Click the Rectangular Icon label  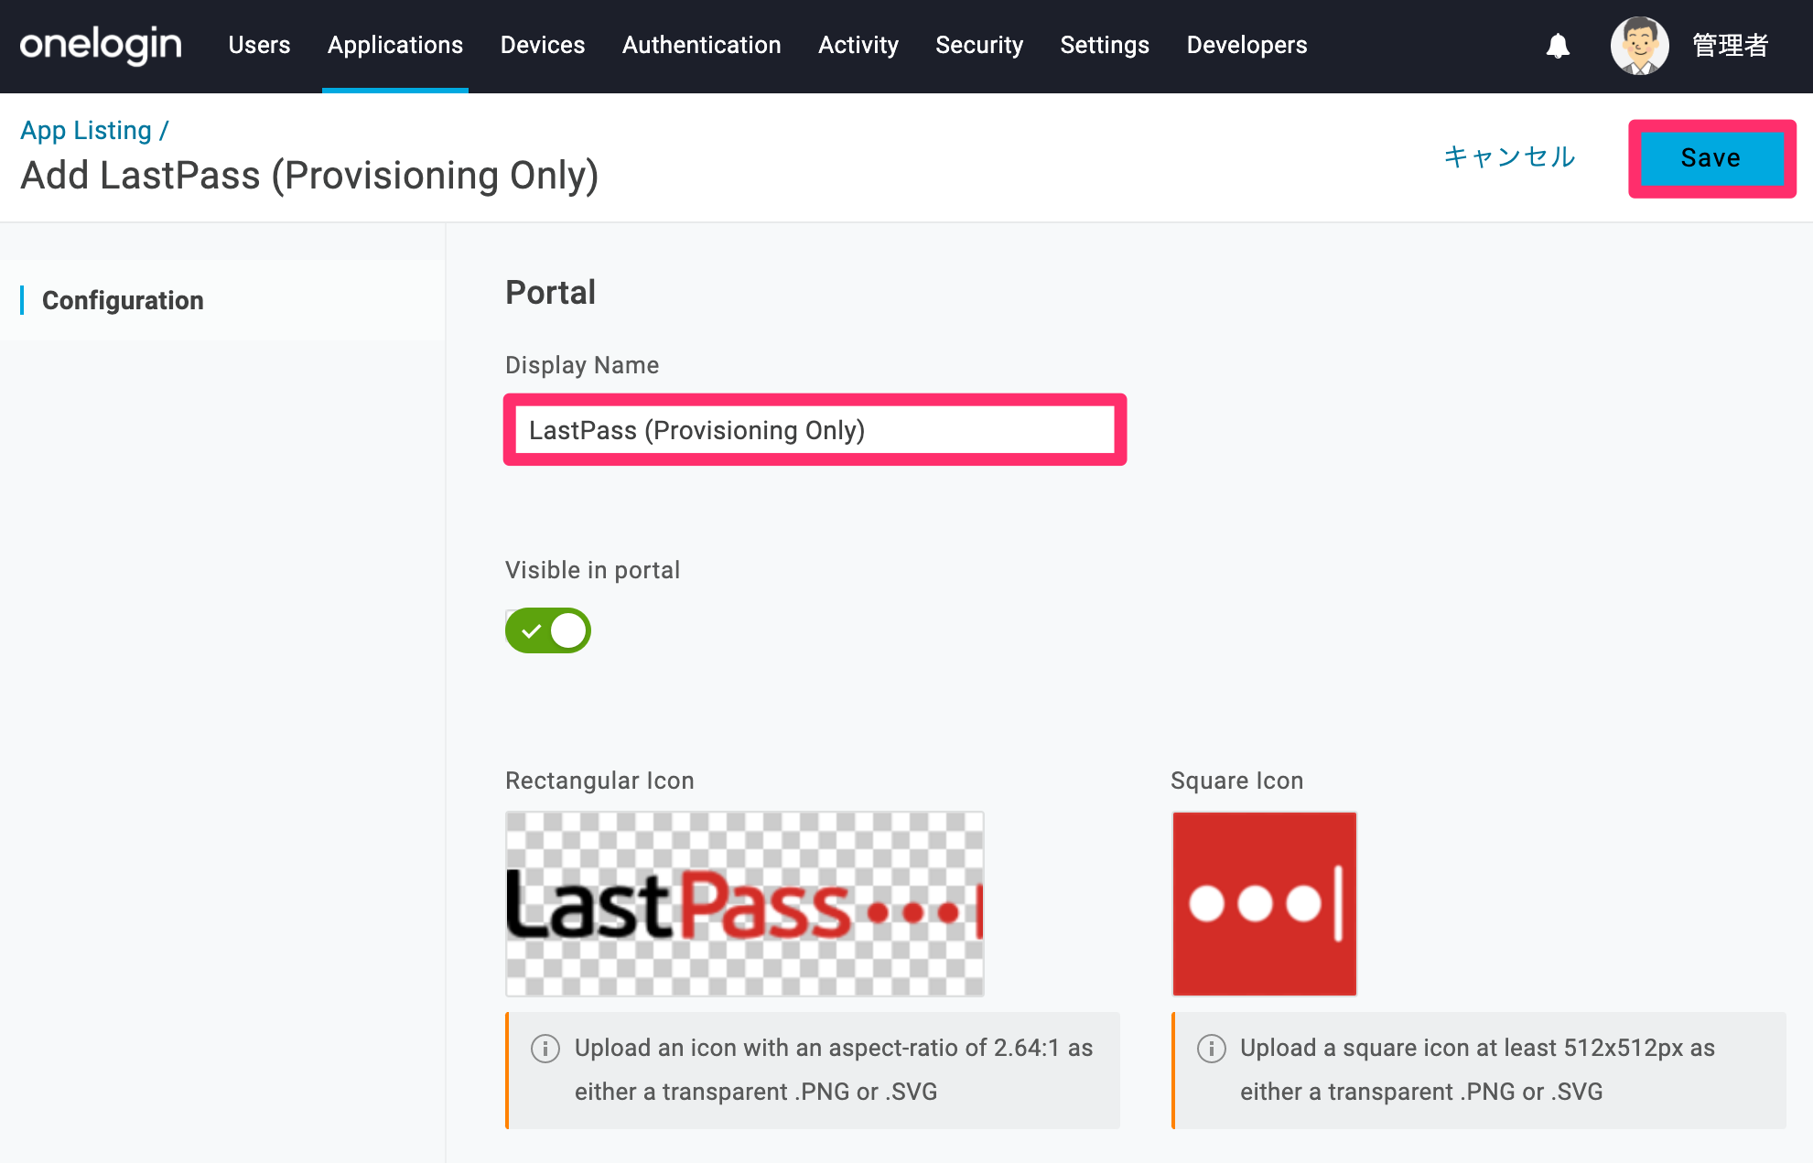(599, 781)
